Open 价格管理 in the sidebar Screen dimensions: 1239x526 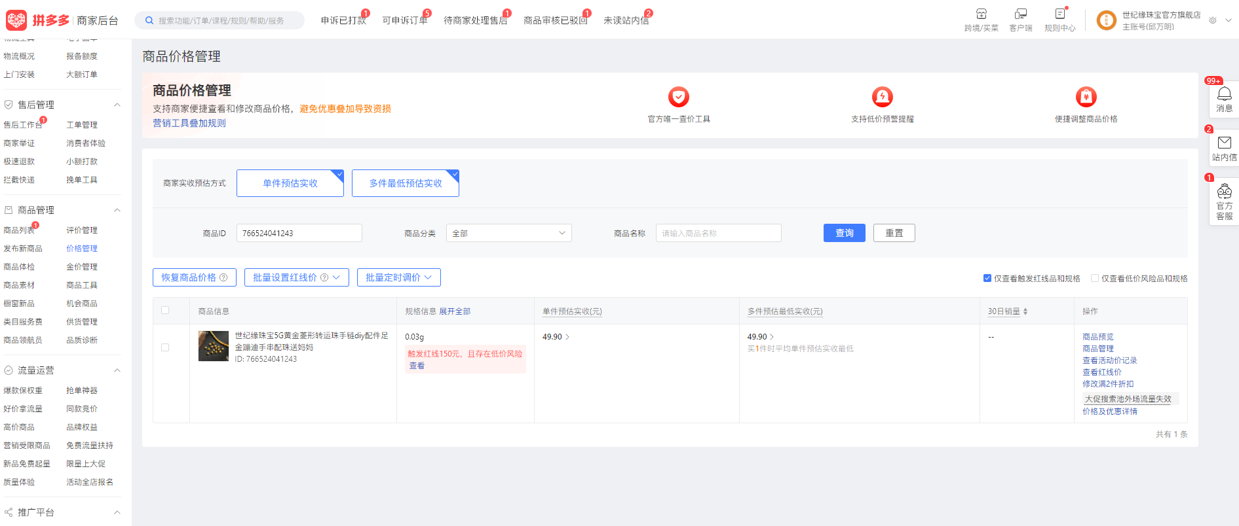coord(82,249)
